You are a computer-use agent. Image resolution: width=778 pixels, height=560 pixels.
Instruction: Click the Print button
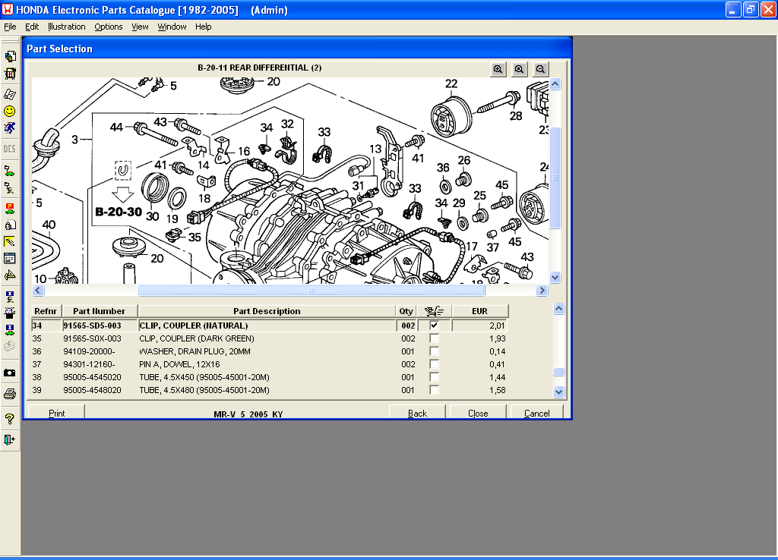(56, 413)
